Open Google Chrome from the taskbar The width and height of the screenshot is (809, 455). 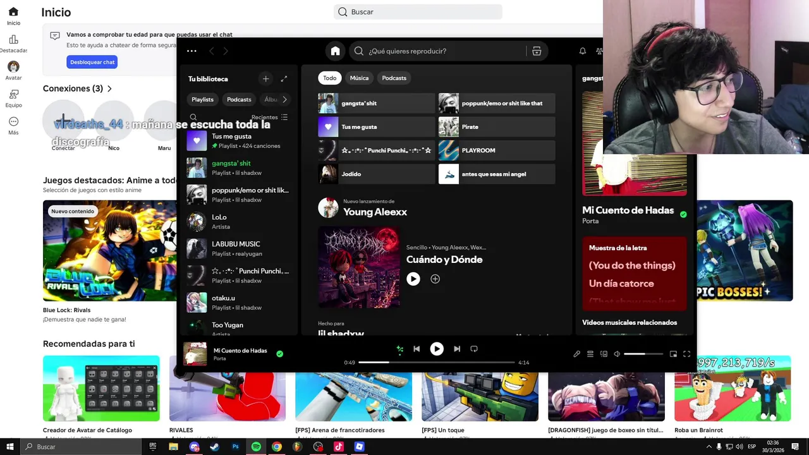pyautogui.click(x=277, y=447)
